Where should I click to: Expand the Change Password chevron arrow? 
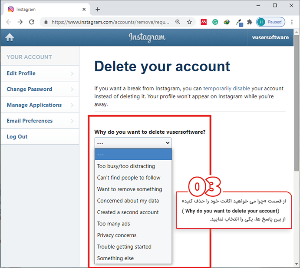point(72,89)
